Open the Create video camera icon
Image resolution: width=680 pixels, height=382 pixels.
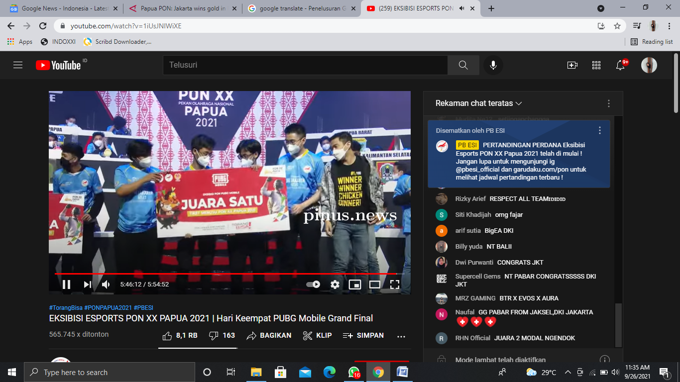coord(572,65)
